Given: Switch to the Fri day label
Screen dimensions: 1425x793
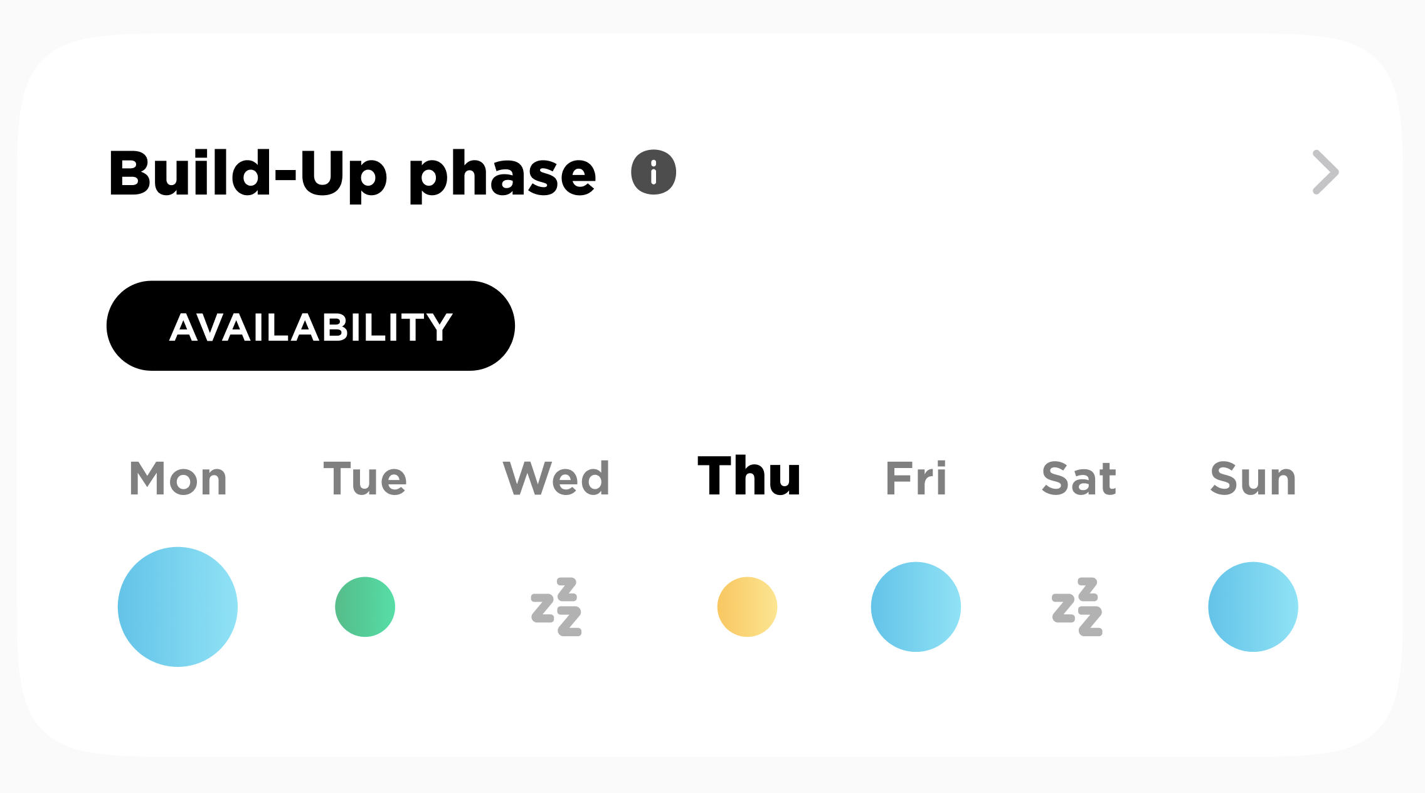Looking at the screenshot, I should click(x=916, y=479).
